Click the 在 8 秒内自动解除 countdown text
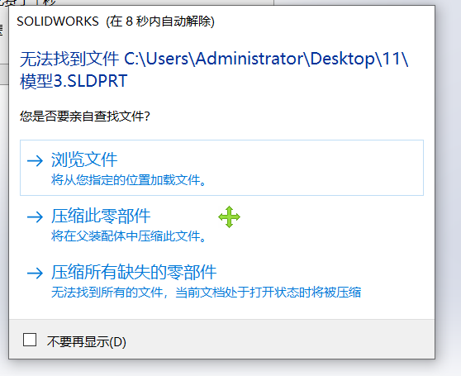This screenshot has height=376, width=461. (160, 21)
